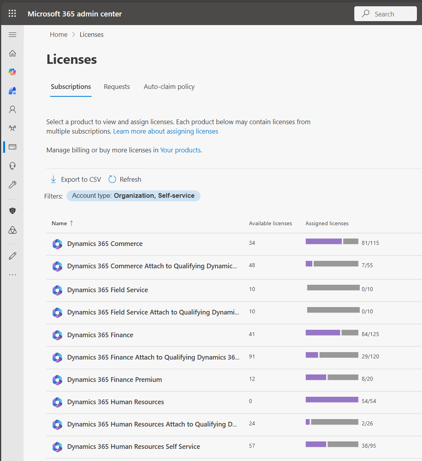Viewport: 422px width, 461px height.
Task: Open Setup wrench icon in sidebar
Action: tap(13, 184)
